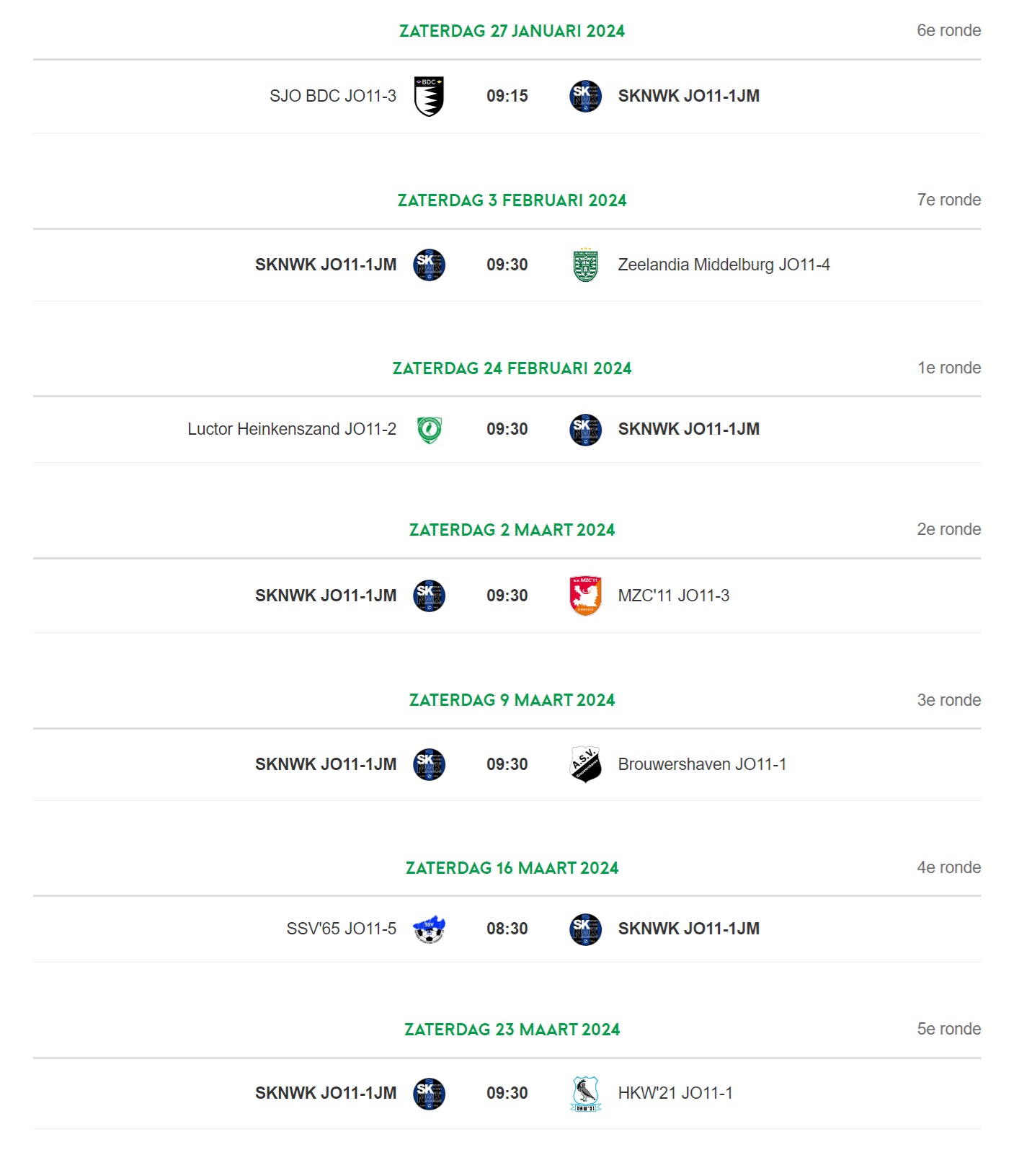Click the Zaterdag 2 Maart 2024 heading
The height and width of the screenshot is (1155, 1014).
click(512, 530)
